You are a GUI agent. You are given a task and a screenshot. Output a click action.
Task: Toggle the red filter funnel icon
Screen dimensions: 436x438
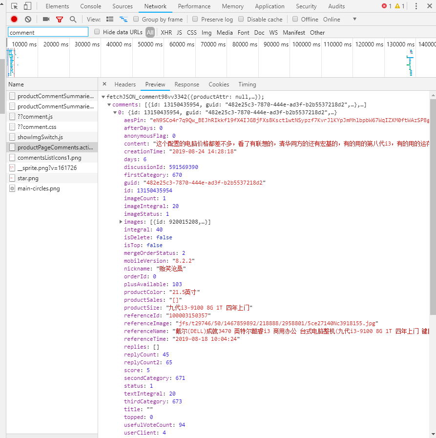point(60,19)
